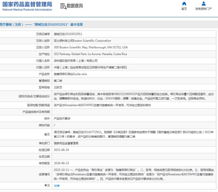Click approval department 国家药品监督管理局 value
Viewport: 218px width, 192px height.
coord(66,143)
